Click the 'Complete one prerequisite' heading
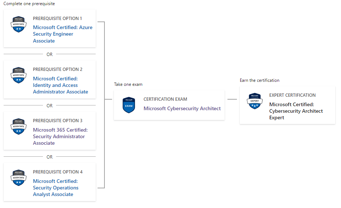The image size is (341, 208). click(x=29, y=4)
